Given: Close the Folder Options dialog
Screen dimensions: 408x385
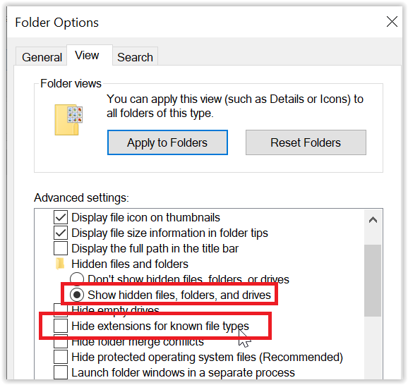Looking at the screenshot, I should 392,22.
